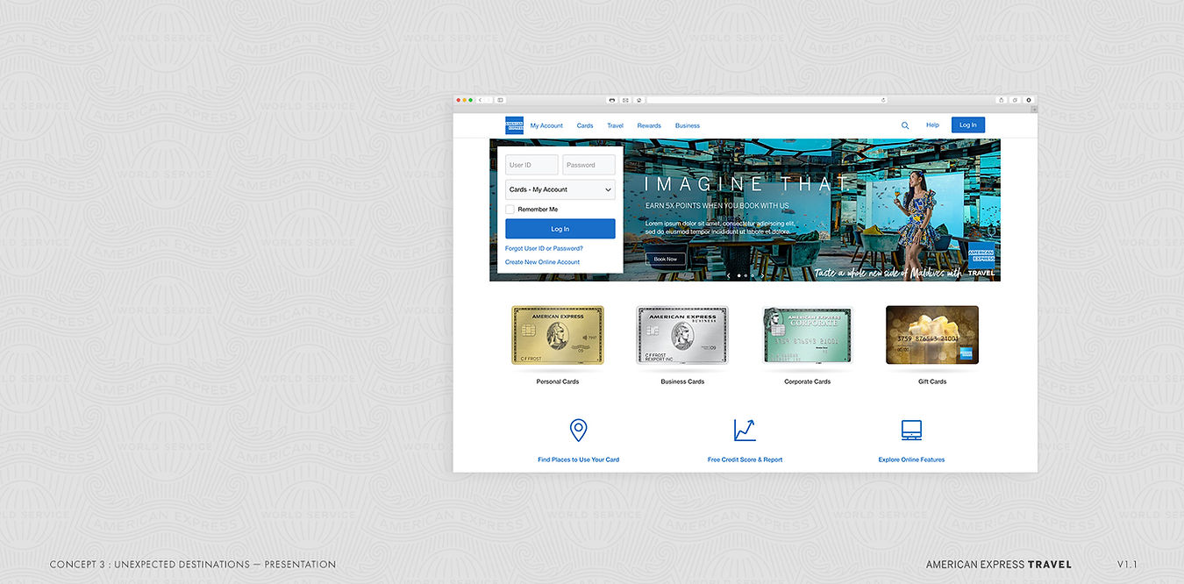Image resolution: width=1184 pixels, height=584 pixels.
Task: Click the Corporate Cards label
Action: click(808, 381)
